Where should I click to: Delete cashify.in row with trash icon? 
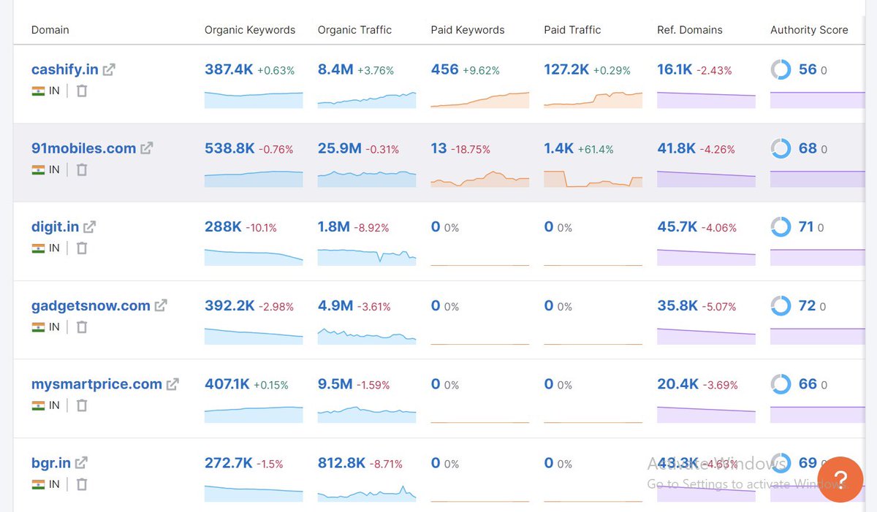point(82,91)
